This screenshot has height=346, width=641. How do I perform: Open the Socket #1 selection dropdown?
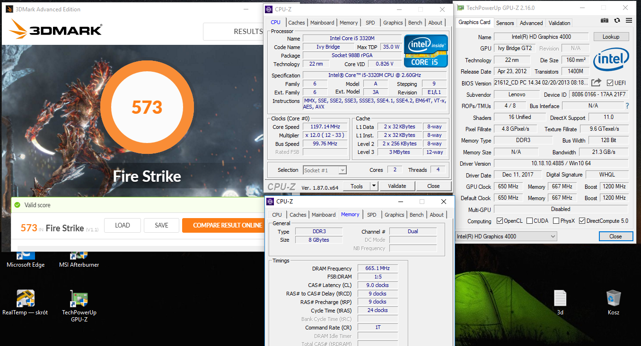(325, 170)
